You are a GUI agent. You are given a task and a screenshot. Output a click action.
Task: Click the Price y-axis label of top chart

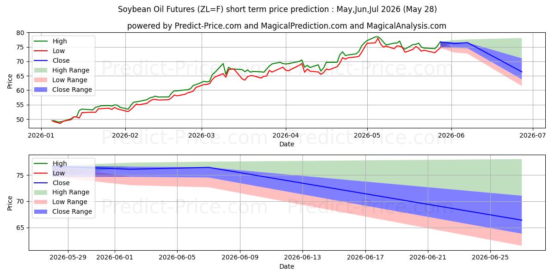click(x=10, y=80)
